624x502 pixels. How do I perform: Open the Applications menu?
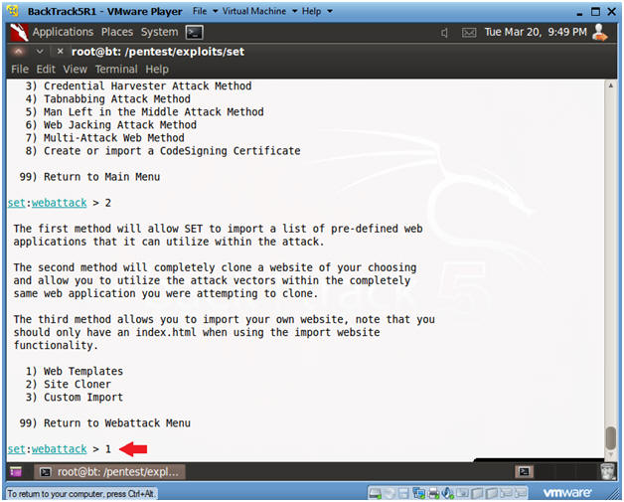[x=63, y=32]
